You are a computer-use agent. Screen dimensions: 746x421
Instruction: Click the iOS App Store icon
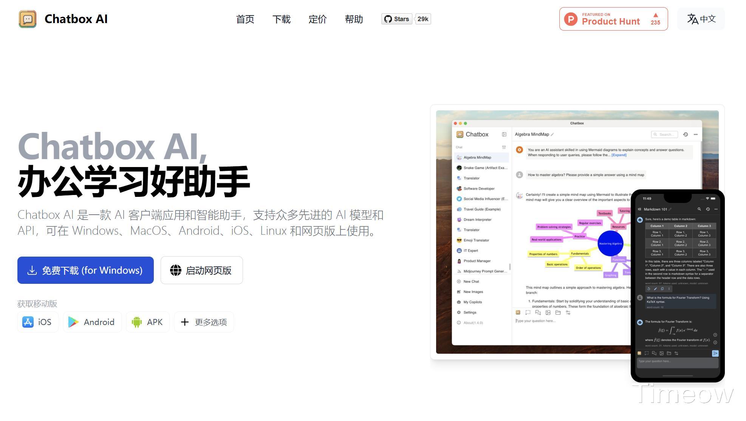(28, 322)
